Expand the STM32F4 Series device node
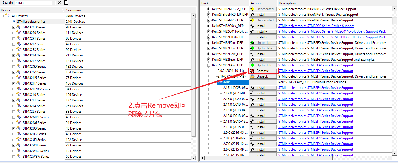The image size is (398, 163). pos(14,55)
